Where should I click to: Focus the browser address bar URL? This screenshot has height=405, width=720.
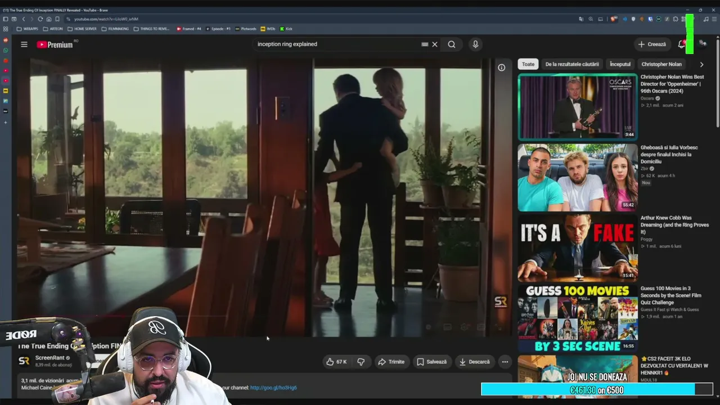pos(106,19)
